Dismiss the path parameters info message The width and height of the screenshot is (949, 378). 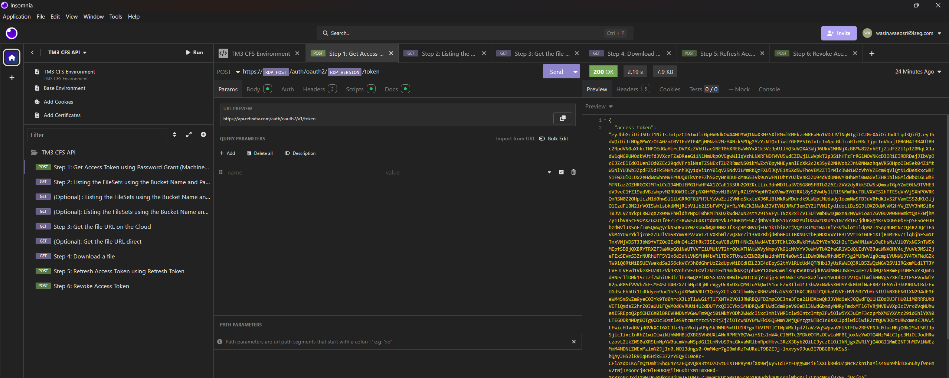(x=574, y=342)
